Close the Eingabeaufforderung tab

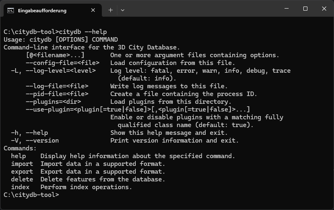click(x=93, y=10)
